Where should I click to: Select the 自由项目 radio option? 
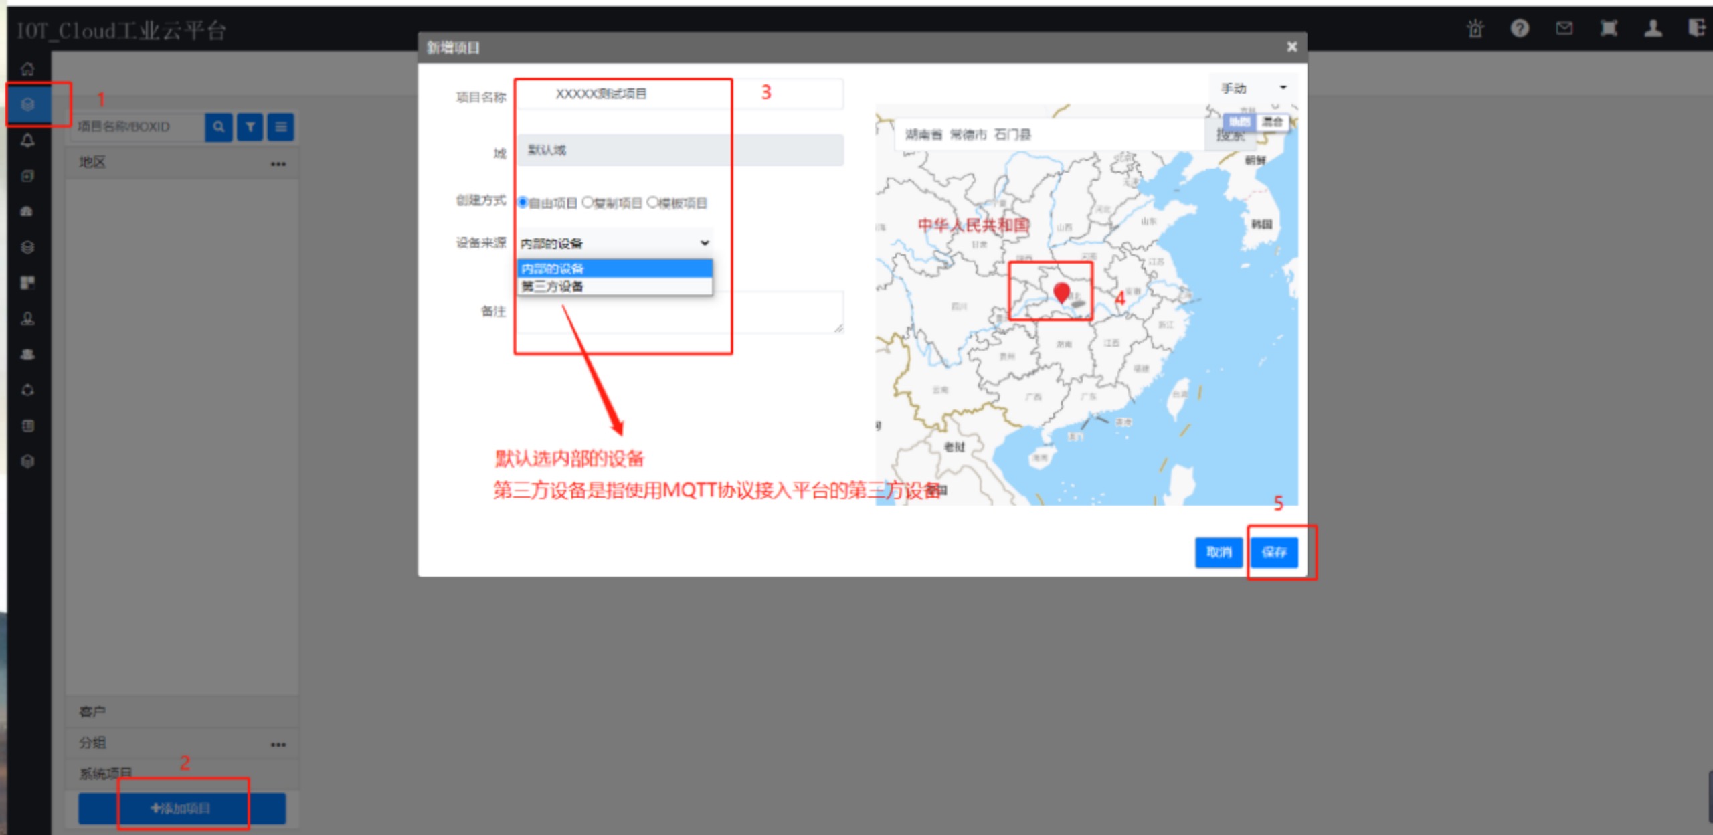[523, 202]
